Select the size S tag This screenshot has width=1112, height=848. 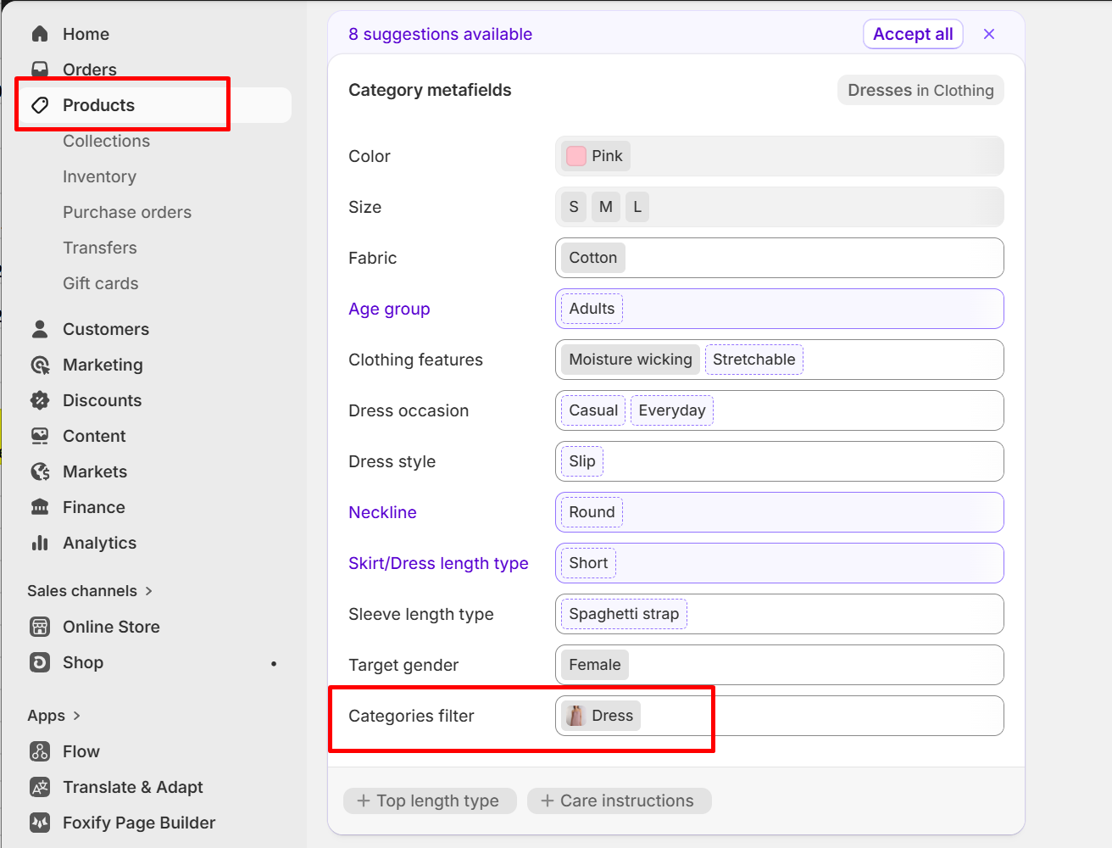pyautogui.click(x=574, y=207)
